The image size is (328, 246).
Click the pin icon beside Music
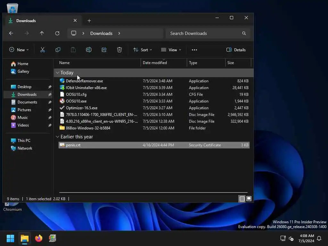tap(50, 118)
